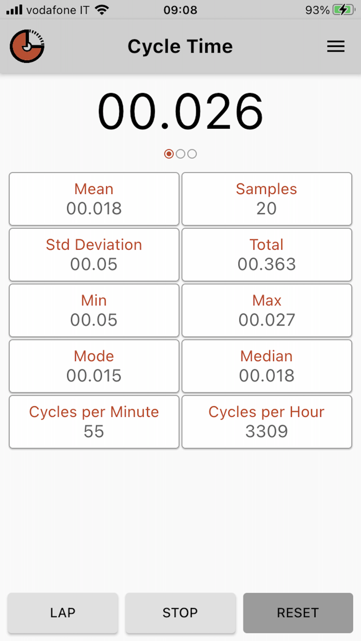The image size is (361, 641).
Task: Tap the Std Deviation statistic card
Action: point(94,255)
